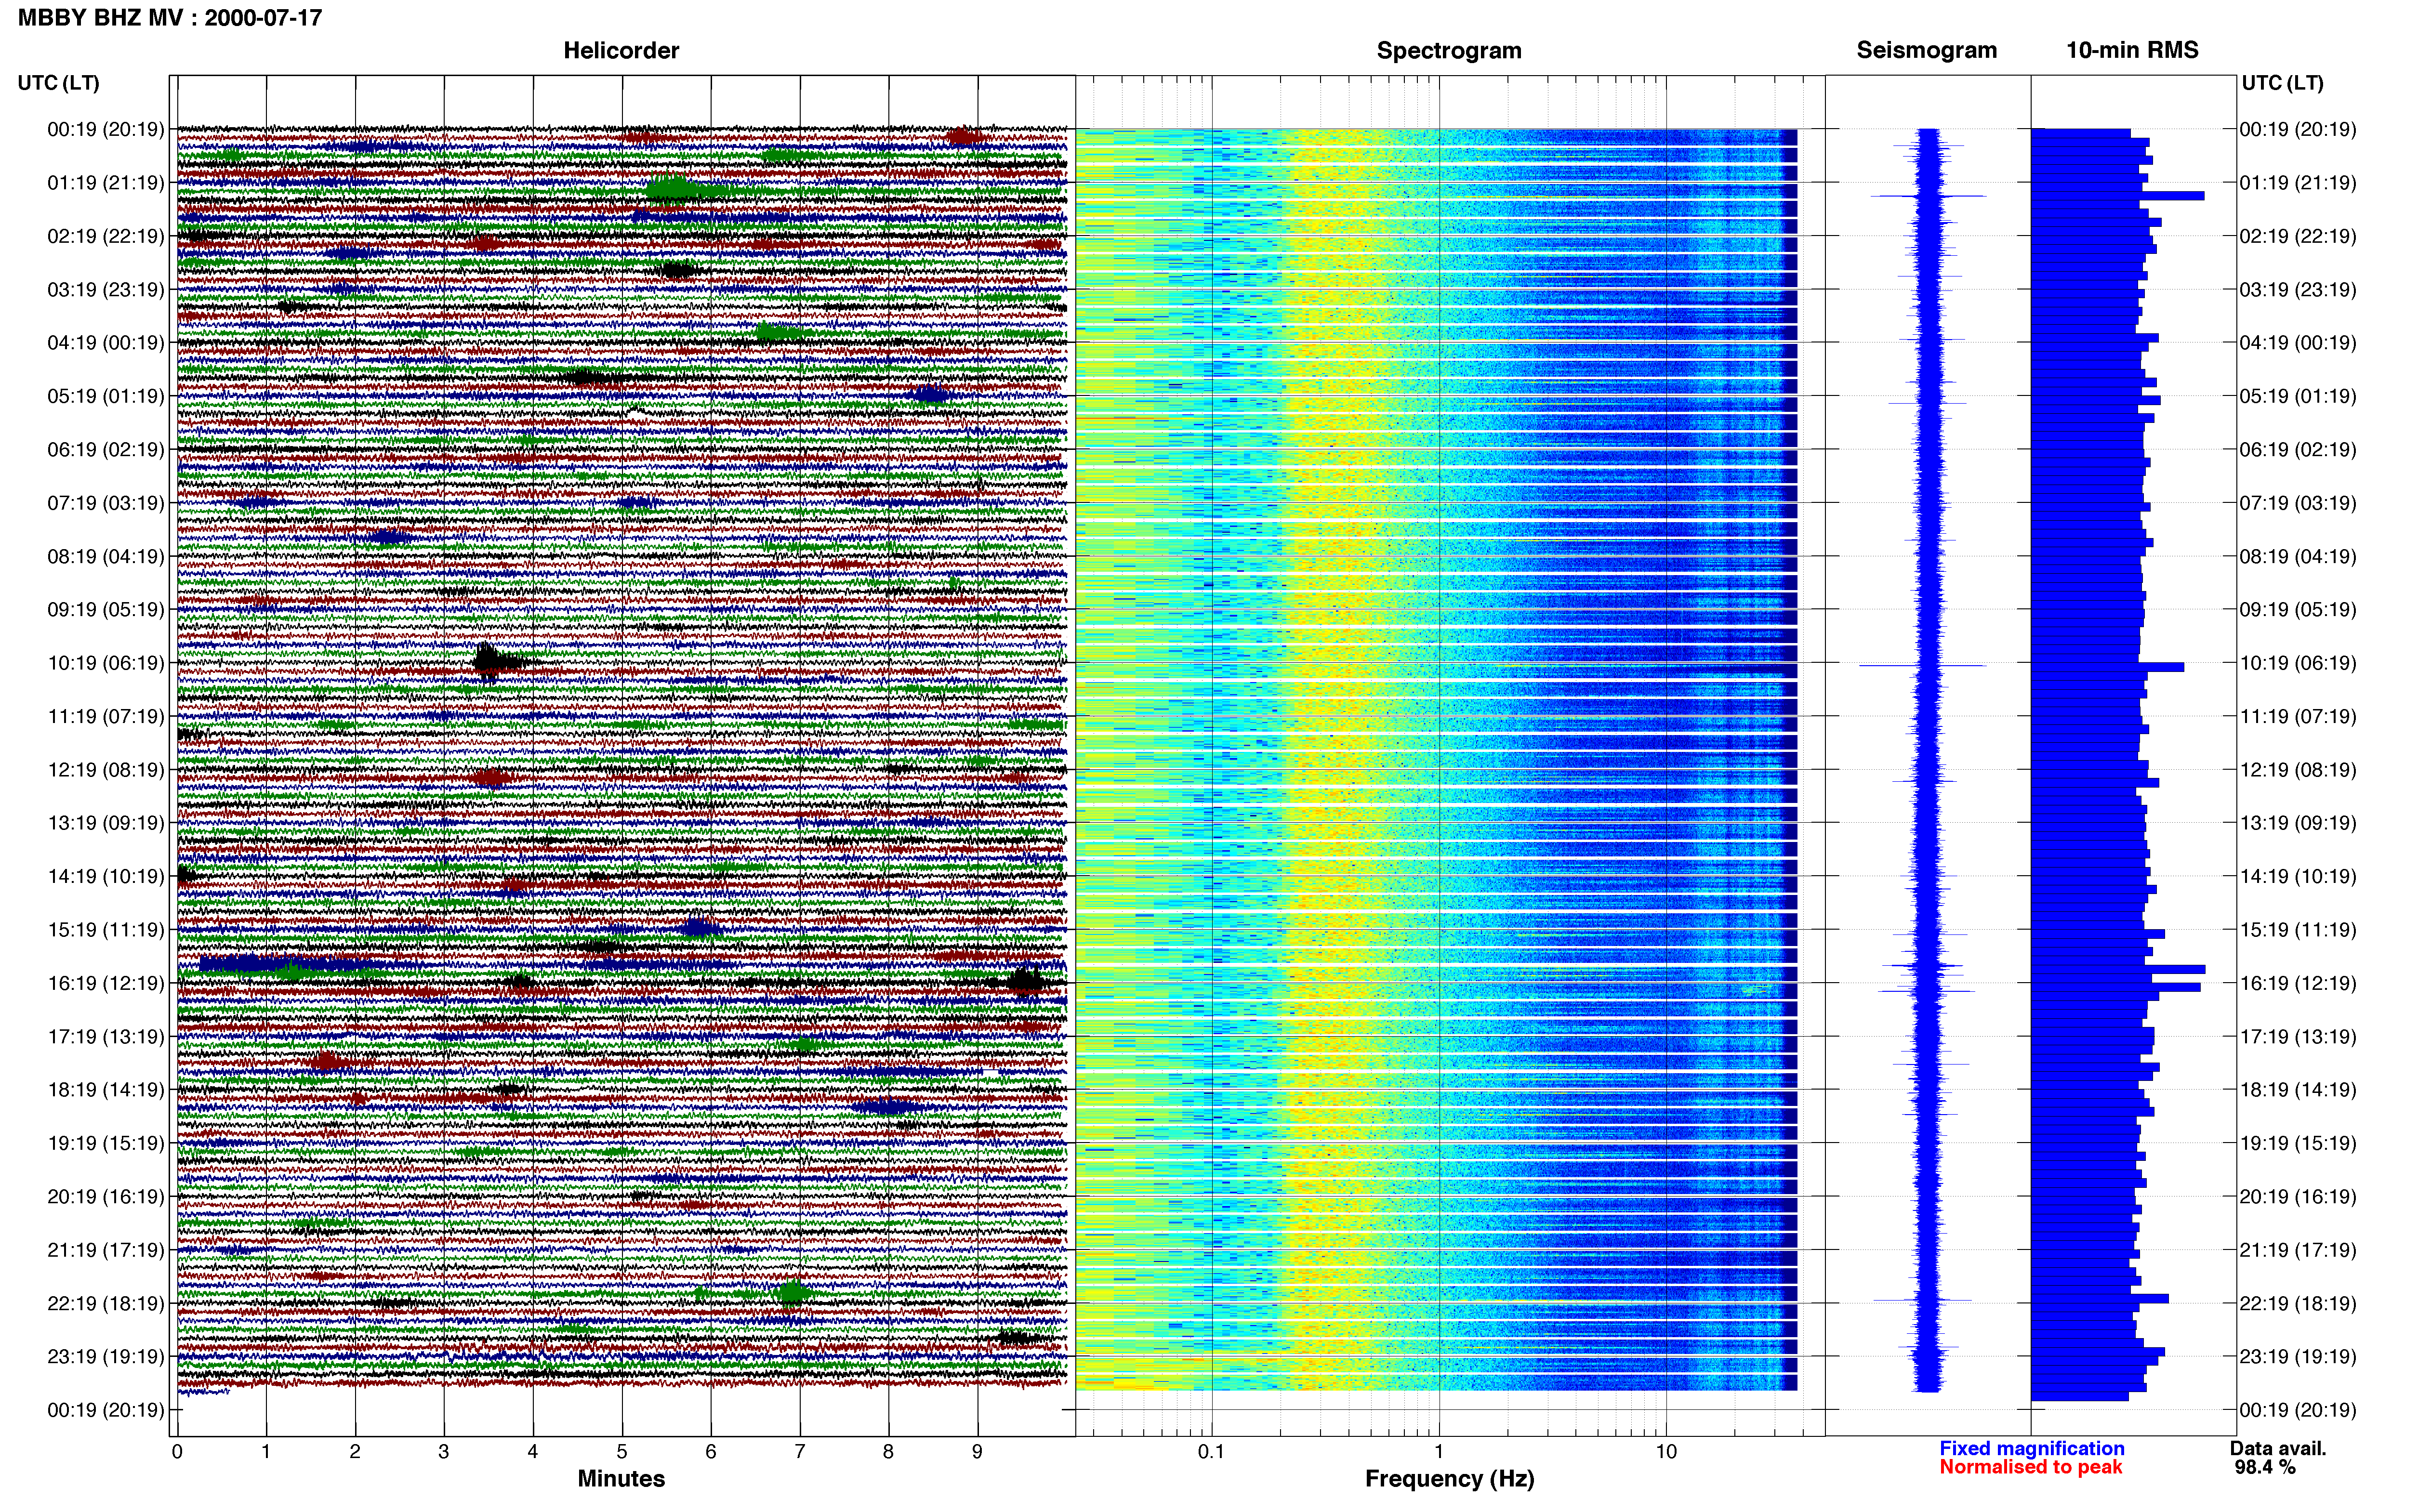2418x1512 pixels.
Task: Click RMS-side time label '06:19 (02:19)'
Action: [2298, 449]
